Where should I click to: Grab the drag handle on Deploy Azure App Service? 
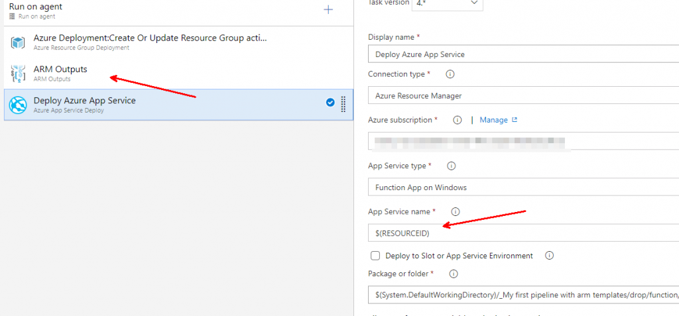pyautogui.click(x=343, y=104)
